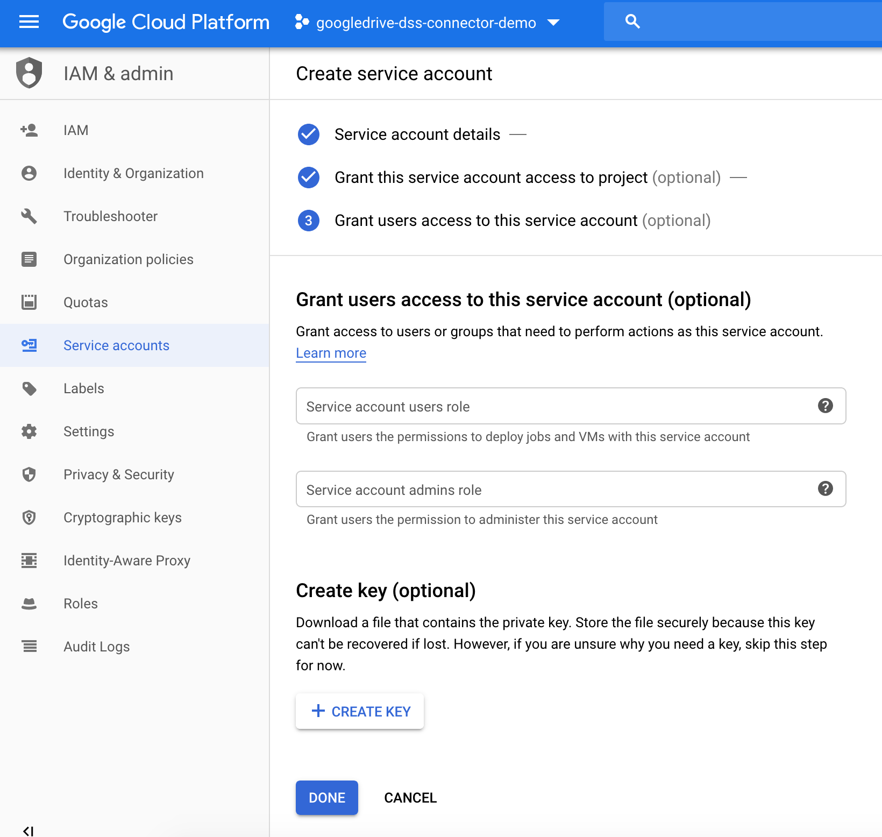The image size is (882, 837).
Task: Click the Roles hat icon
Action: [29, 604]
